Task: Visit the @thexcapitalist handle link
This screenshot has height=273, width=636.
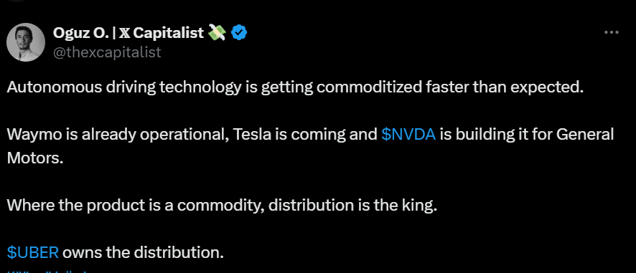Action: tap(107, 52)
